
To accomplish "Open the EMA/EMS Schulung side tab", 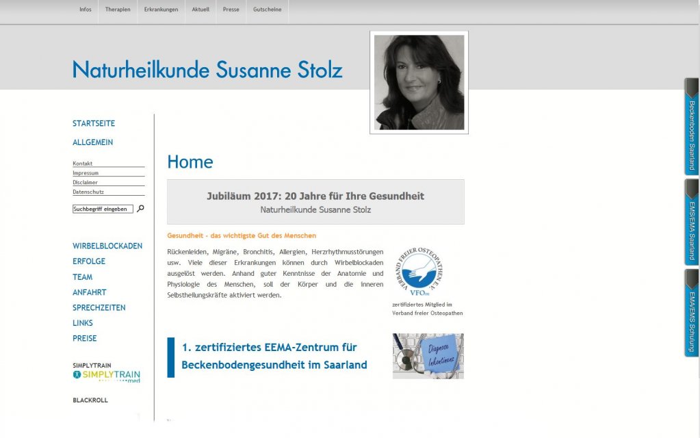I will click(692, 313).
